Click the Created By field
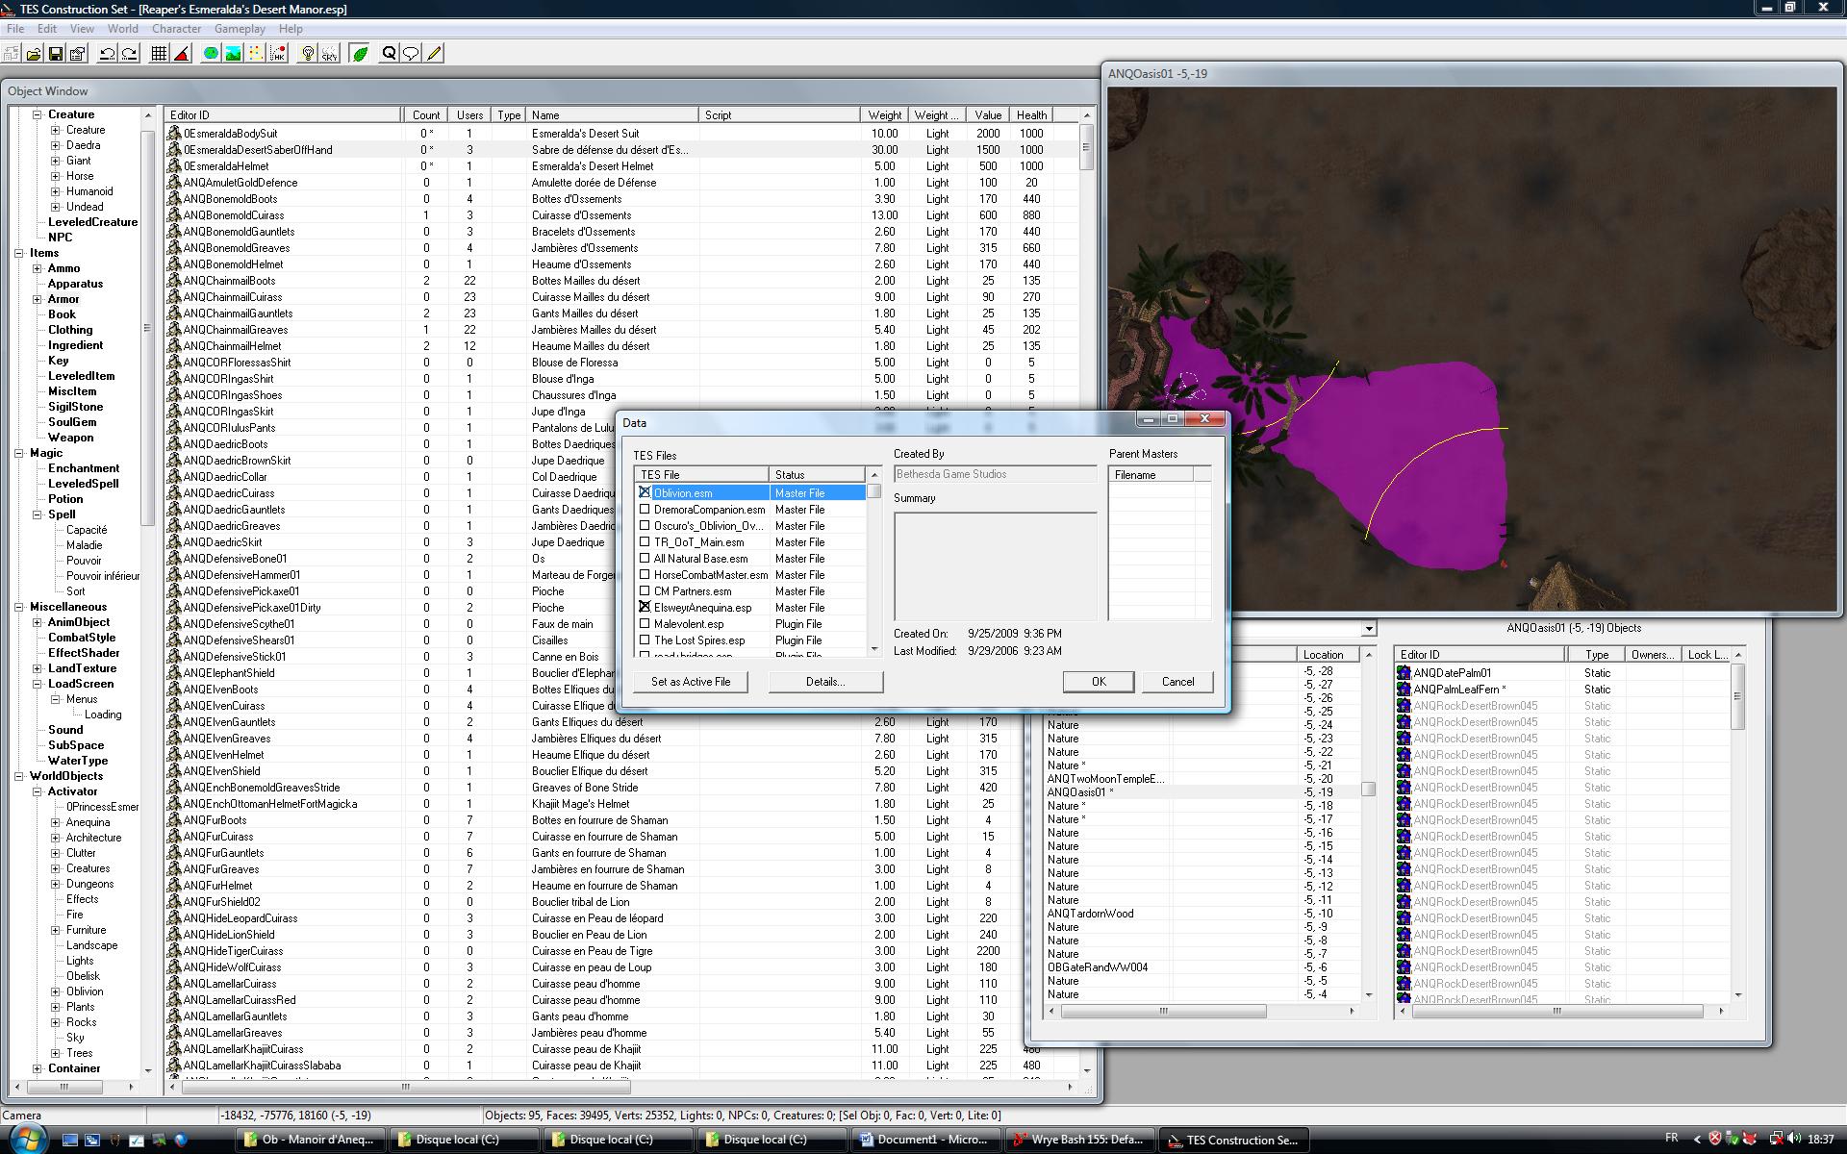1847x1154 pixels. [x=995, y=474]
